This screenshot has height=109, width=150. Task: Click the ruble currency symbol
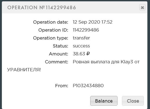coord(88,54)
